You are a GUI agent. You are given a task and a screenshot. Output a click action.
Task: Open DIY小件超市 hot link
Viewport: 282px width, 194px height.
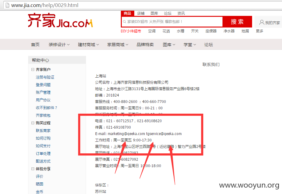(131, 31)
